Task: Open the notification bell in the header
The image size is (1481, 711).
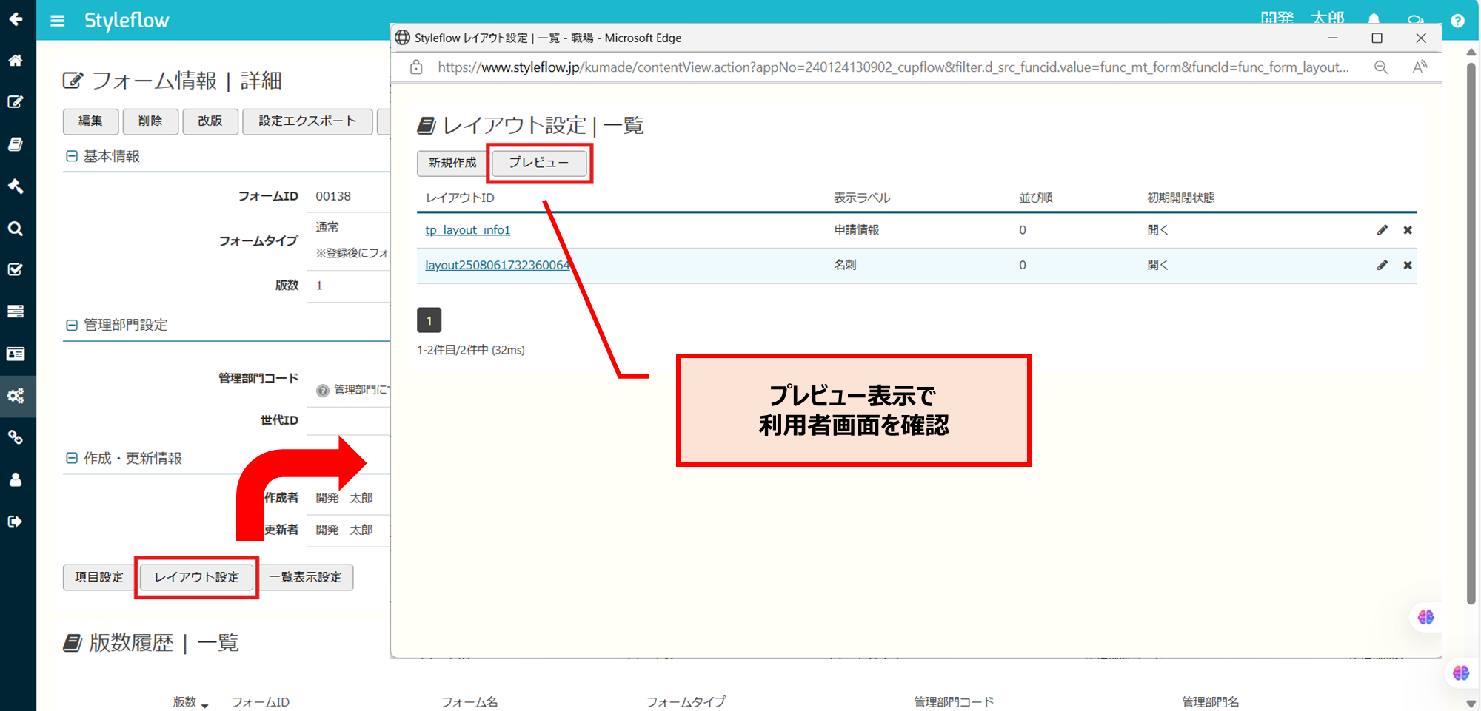Action: point(1374,18)
